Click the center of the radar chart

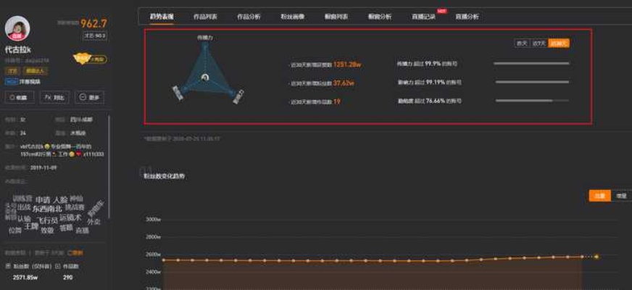[205, 77]
